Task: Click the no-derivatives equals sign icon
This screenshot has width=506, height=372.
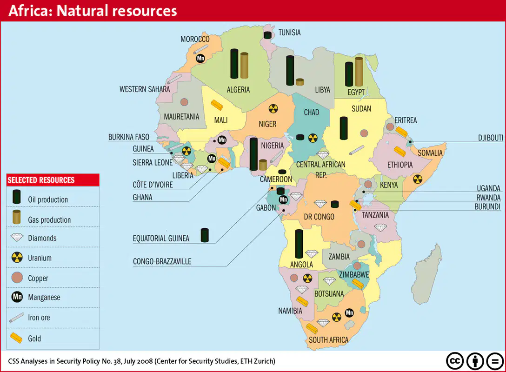Action: click(x=495, y=361)
